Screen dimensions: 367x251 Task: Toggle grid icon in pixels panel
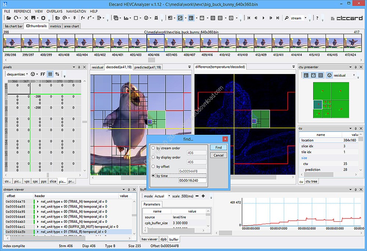tap(50, 74)
